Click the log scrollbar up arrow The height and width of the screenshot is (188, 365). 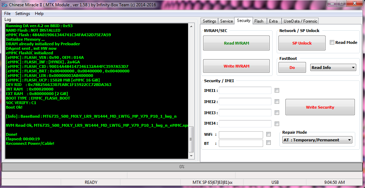click(x=191, y=26)
